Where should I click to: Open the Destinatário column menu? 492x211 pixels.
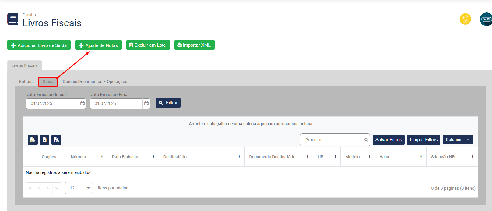click(x=239, y=157)
